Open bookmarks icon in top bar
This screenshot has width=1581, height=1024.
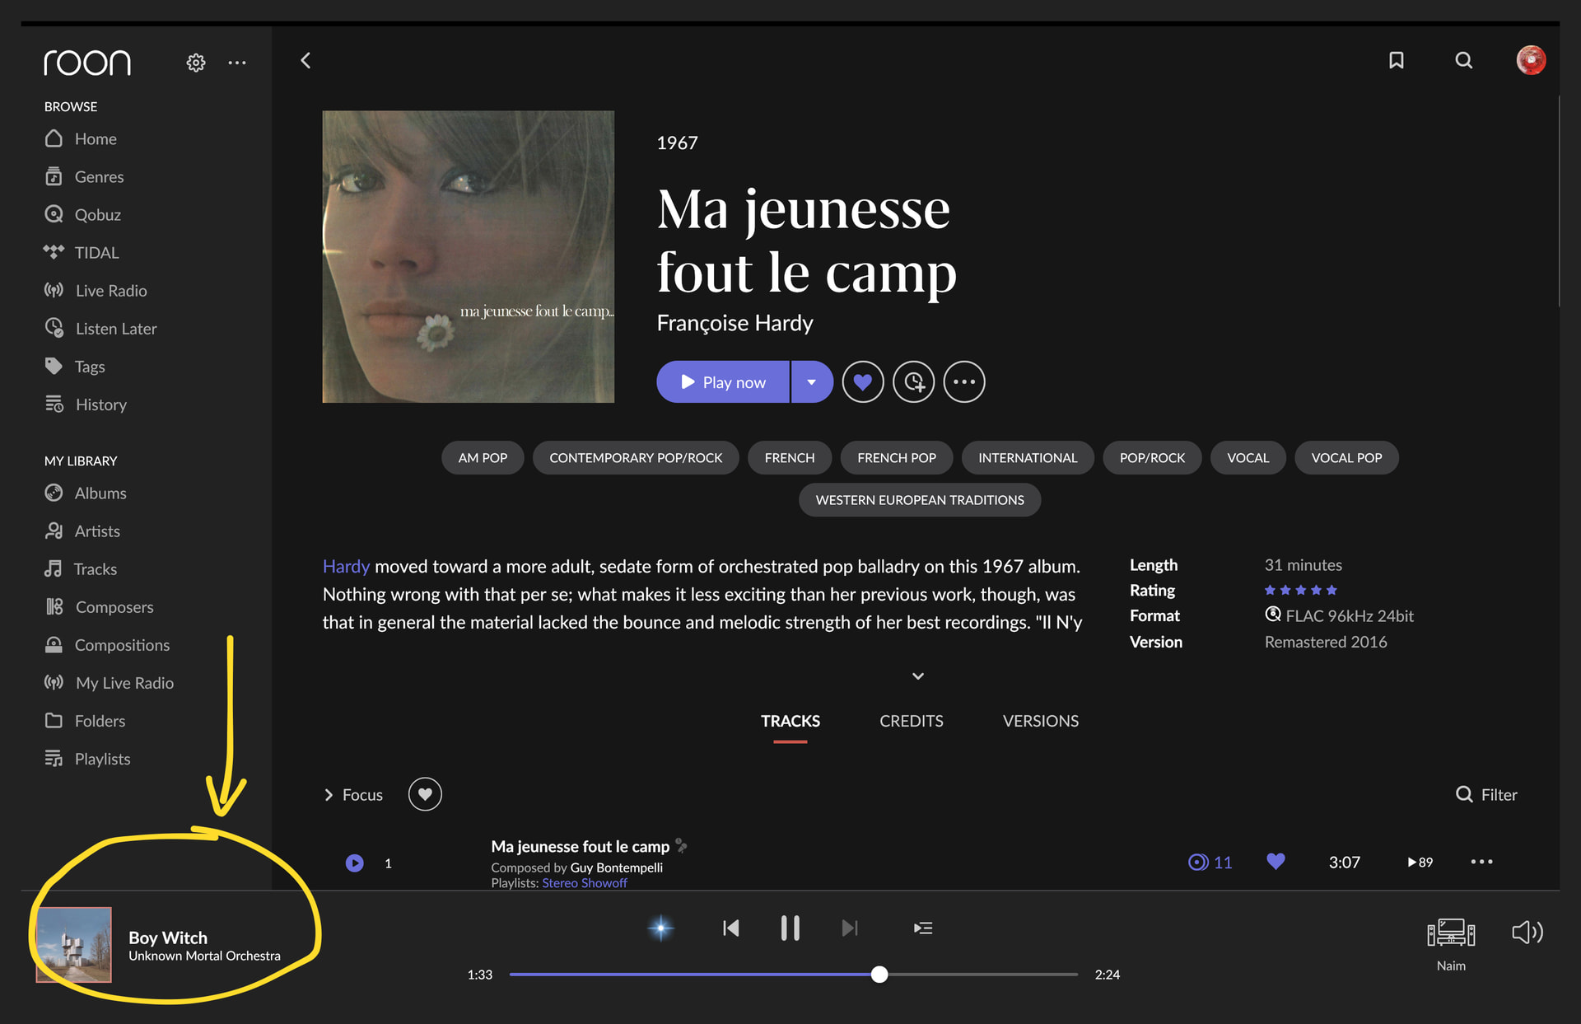pos(1396,60)
